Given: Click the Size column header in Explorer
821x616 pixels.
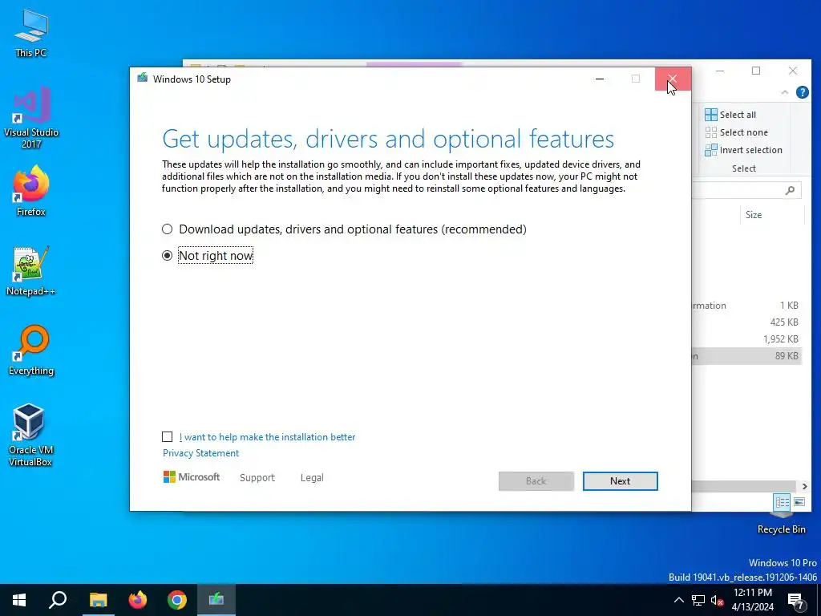Looking at the screenshot, I should pos(754,215).
